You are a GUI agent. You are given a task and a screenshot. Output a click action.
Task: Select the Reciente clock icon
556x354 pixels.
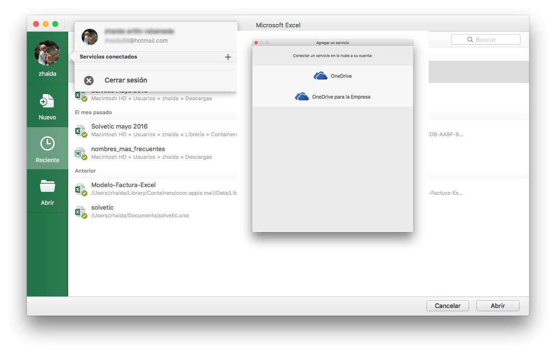click(x=47, y=143)
